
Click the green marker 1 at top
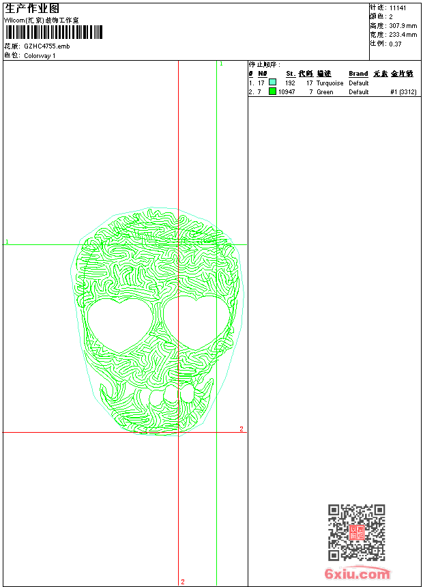click(221, 63)
